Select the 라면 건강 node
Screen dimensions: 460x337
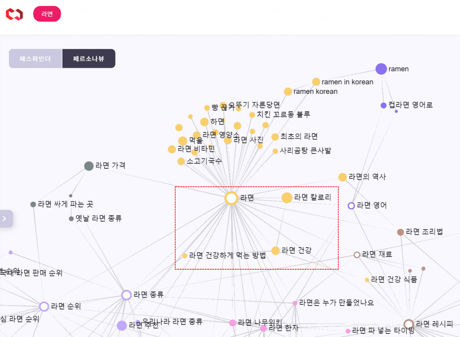click(275, 250)
